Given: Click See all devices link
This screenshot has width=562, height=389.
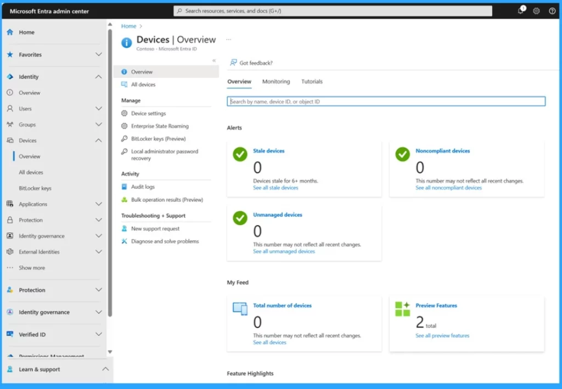Looking at the screenshot, I should (269, 342).
